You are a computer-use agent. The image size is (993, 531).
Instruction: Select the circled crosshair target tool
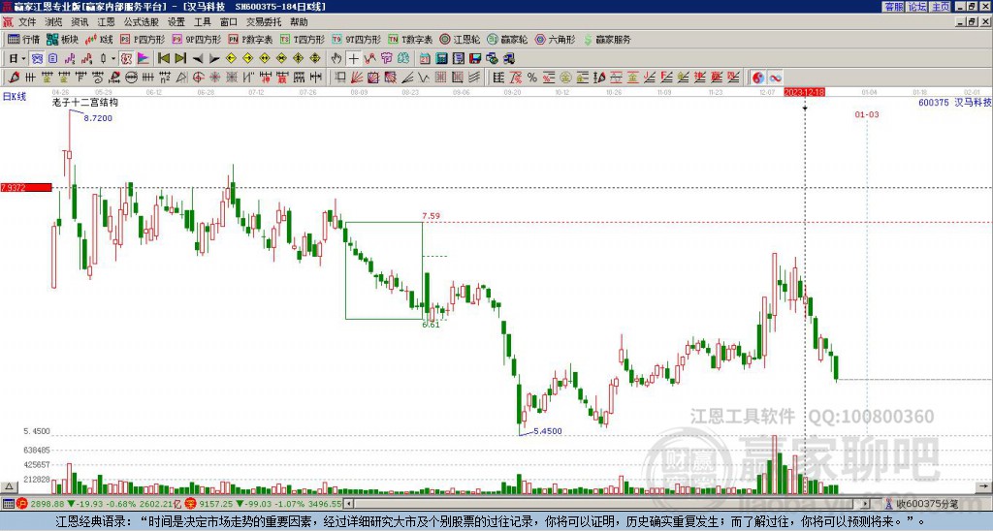pyautogui.click(x=198, y=78)
